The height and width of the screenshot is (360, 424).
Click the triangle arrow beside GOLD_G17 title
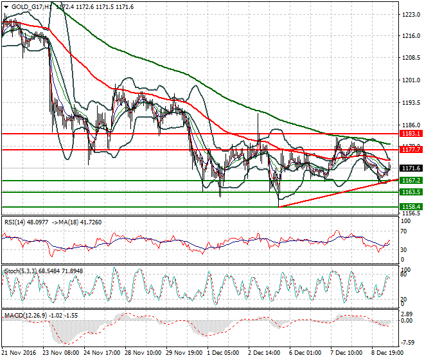click(x=6, y=7)
